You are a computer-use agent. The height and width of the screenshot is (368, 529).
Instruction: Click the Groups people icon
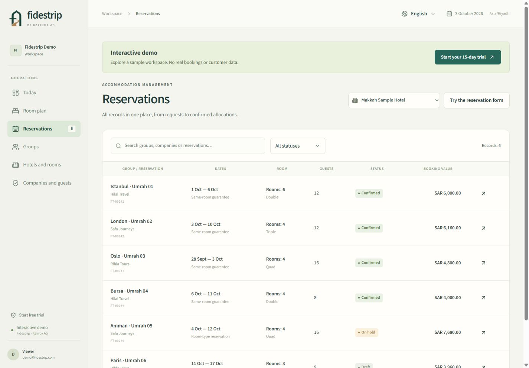click(x=15, y=147)
